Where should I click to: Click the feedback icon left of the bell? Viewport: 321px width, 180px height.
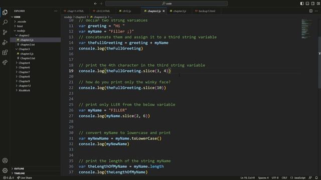coord(310,178)
